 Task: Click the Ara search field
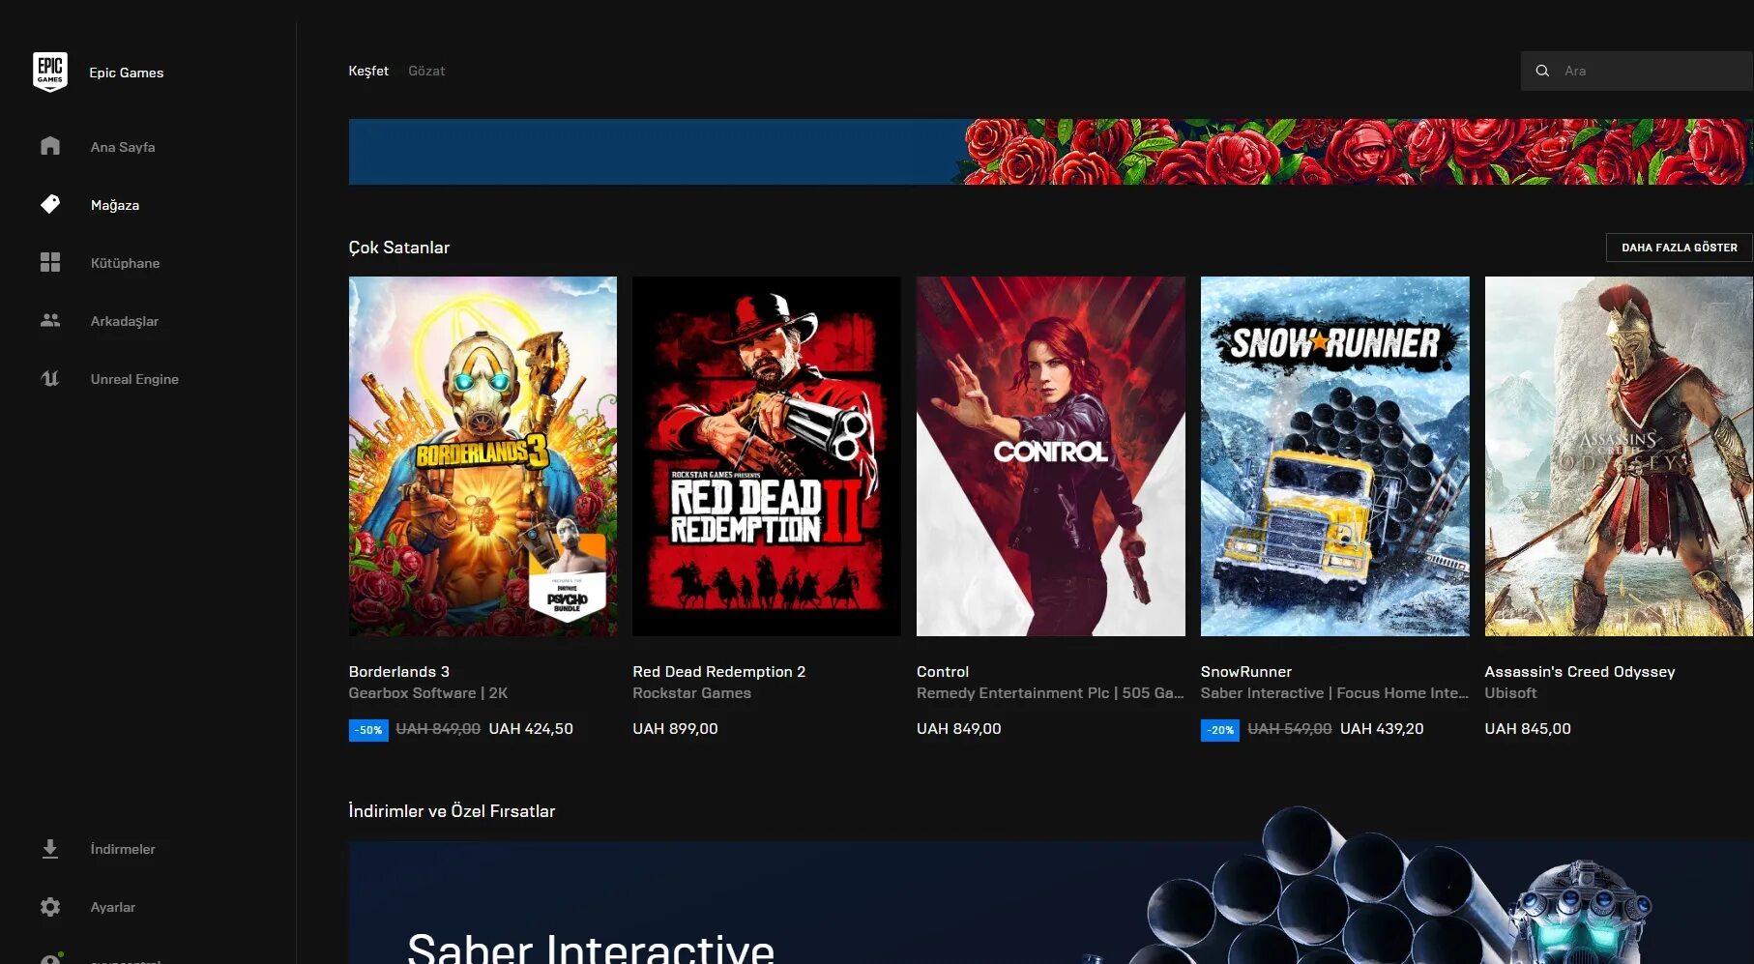click(1637, 71)
